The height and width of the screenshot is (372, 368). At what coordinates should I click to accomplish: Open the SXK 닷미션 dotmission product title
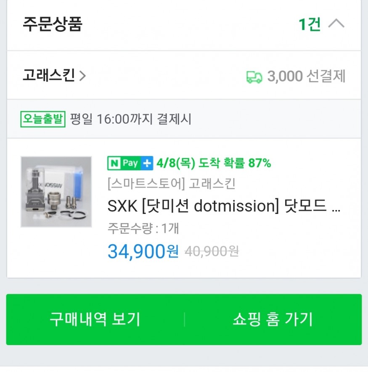(224, 206)
